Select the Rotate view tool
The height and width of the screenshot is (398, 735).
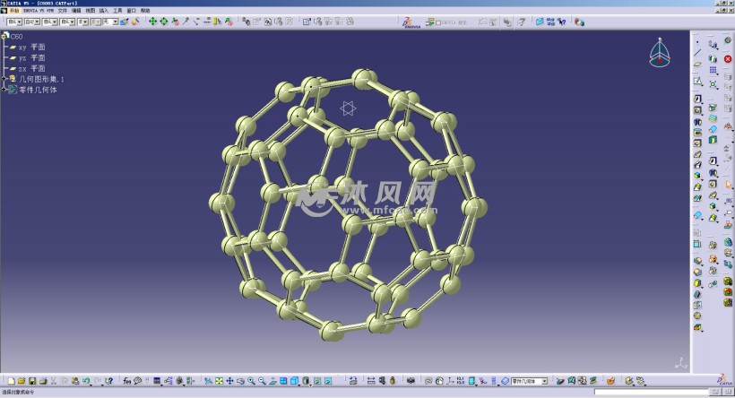[240, 381]
